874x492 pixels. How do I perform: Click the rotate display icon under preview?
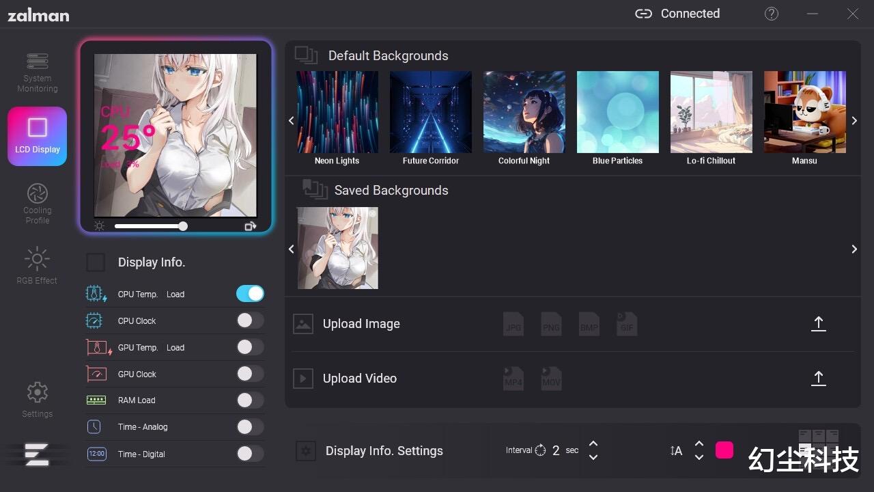click(251, 226)
